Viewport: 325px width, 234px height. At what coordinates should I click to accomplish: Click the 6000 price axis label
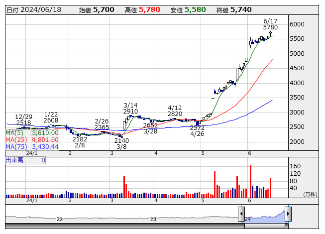(297, 24)
